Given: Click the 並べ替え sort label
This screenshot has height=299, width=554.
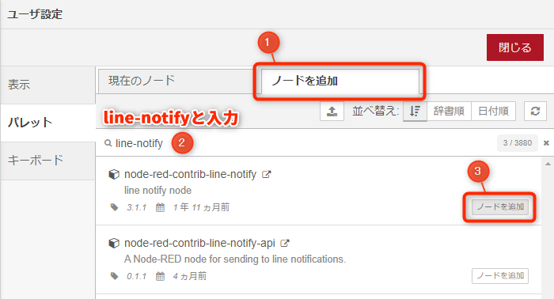Looking at the screenshot, I should 375,112.
